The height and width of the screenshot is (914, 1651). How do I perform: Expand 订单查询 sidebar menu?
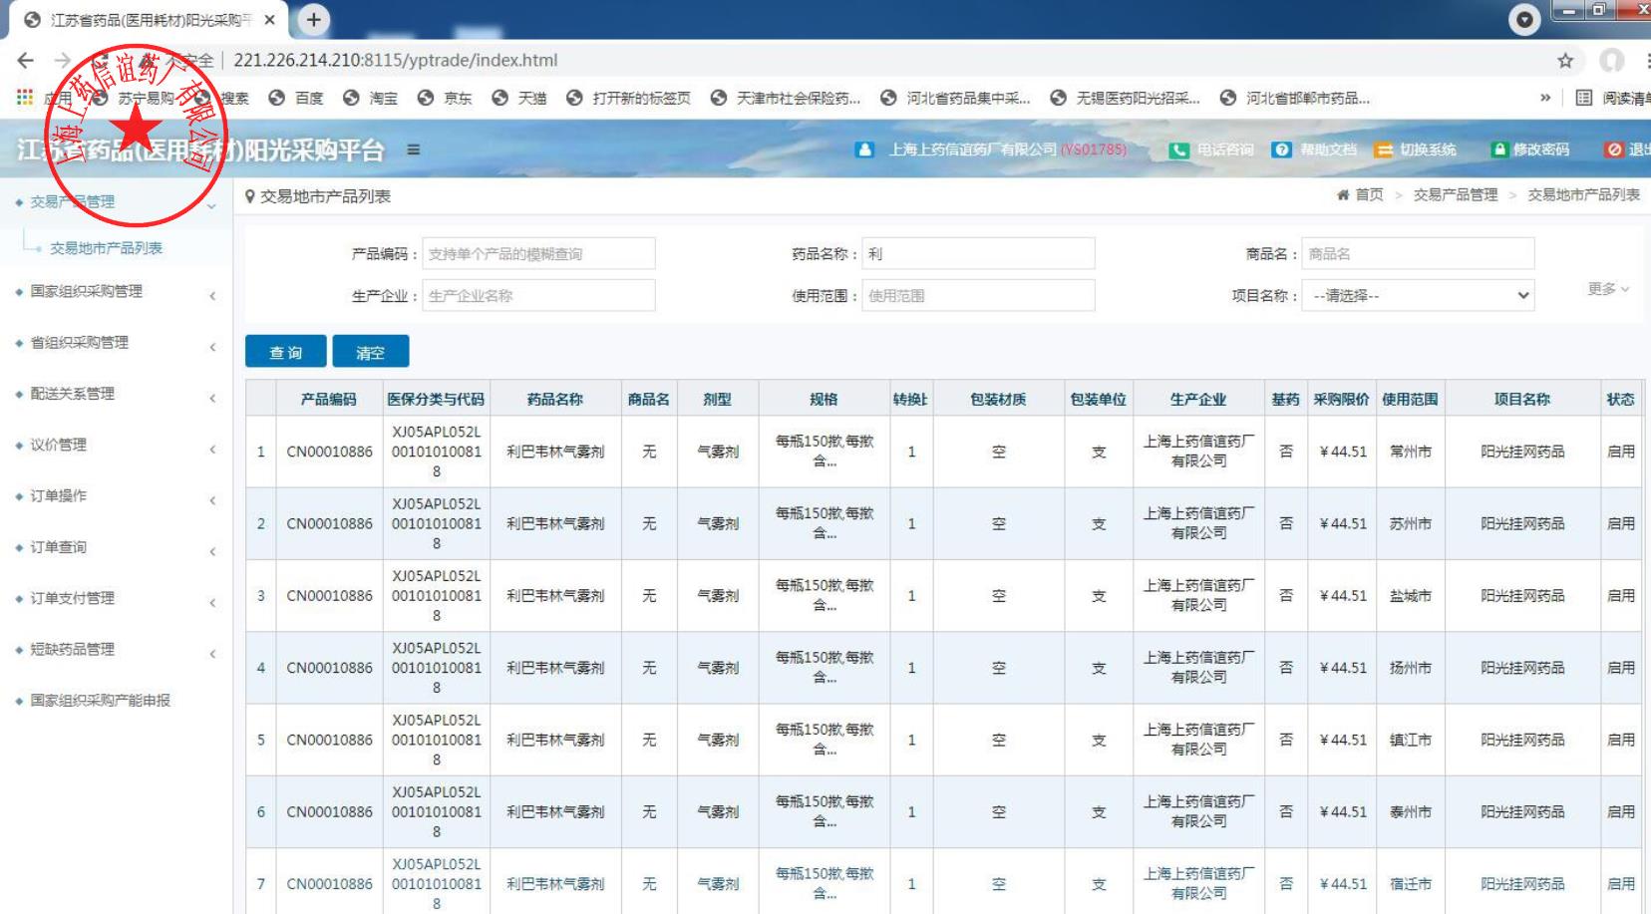tap(117, 547)
